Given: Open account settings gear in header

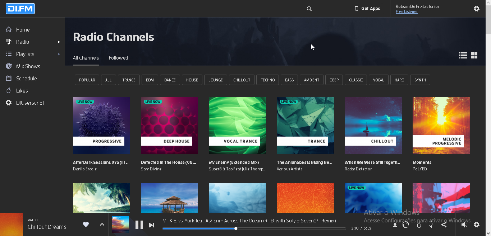Looking at the screenshot, I should click(x=477, y=9).
